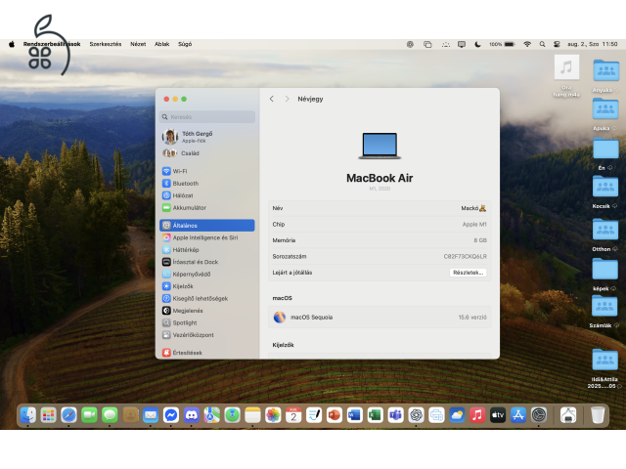Click the macOS Sequoia version row
The image size is (626, 469).
click(x=380, y=317)
